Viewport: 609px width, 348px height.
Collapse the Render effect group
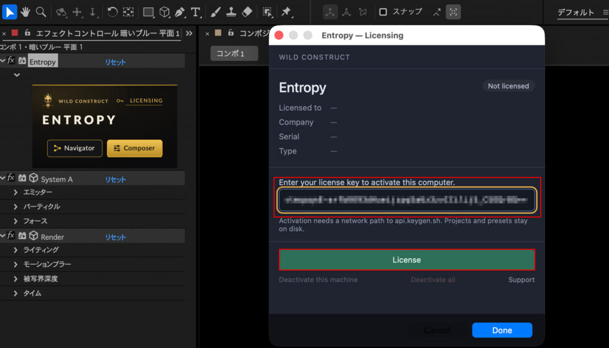(x=2, y=236)
